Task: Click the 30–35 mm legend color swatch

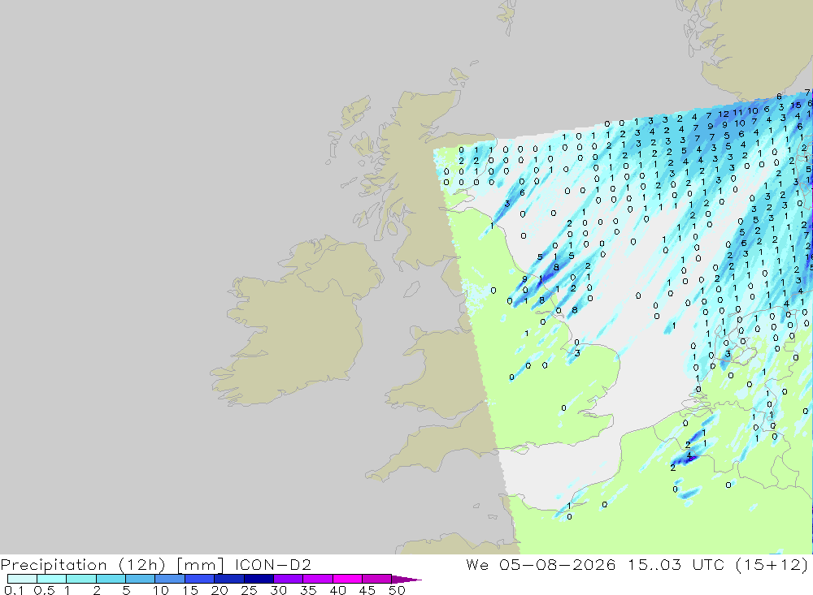Action: click(288, 579)
